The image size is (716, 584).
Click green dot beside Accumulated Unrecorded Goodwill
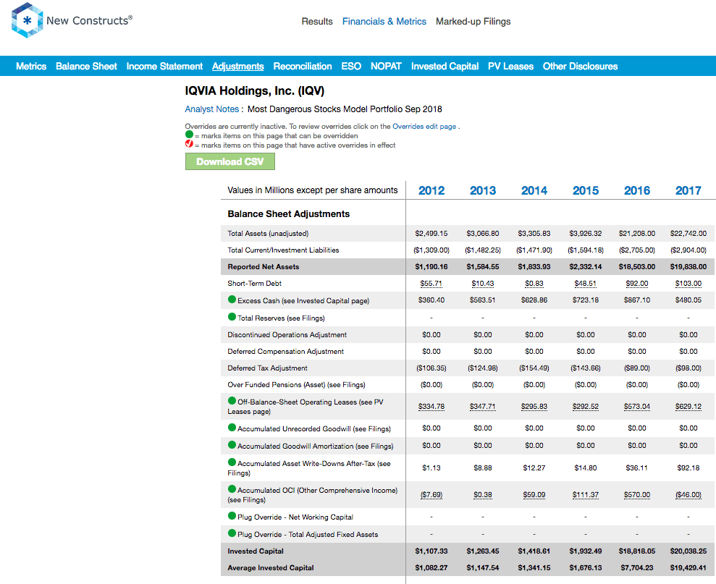point(232,428)
